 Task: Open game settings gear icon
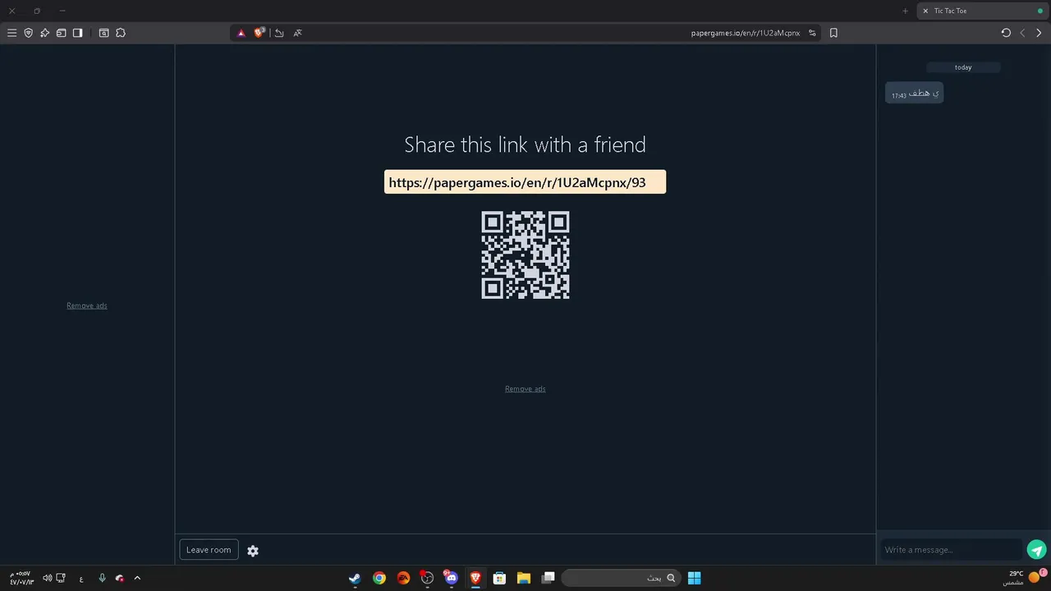point(253,551)
